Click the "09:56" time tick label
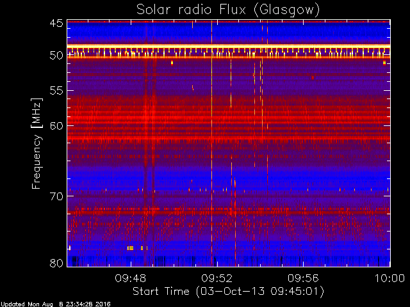 coord(303,278)
